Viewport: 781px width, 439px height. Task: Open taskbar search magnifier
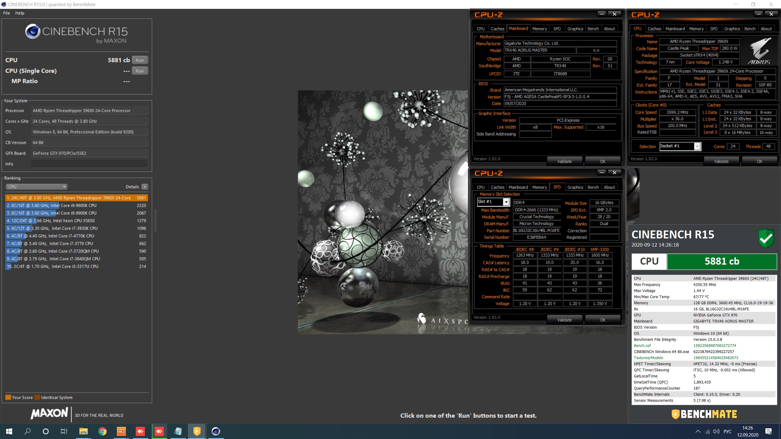(x=27, y=431)
